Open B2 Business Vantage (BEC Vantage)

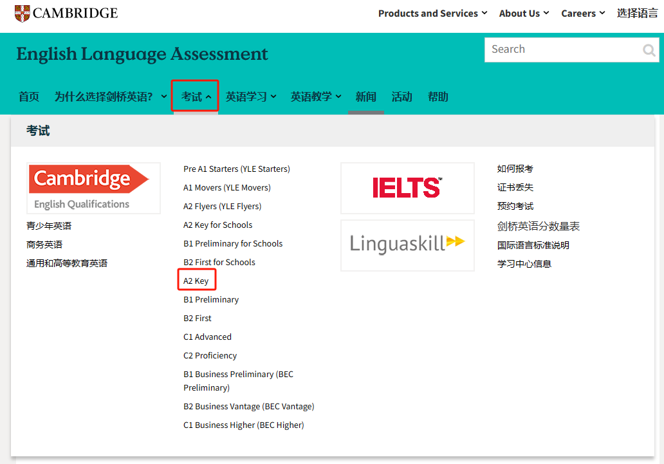point(249,406)
